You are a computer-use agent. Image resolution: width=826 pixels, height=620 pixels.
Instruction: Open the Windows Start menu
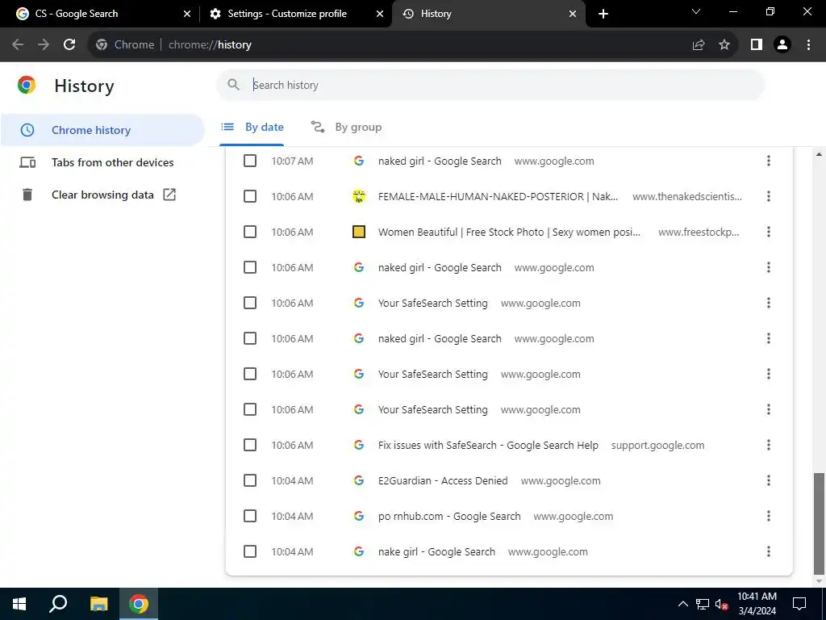click(x=19, y=604)
